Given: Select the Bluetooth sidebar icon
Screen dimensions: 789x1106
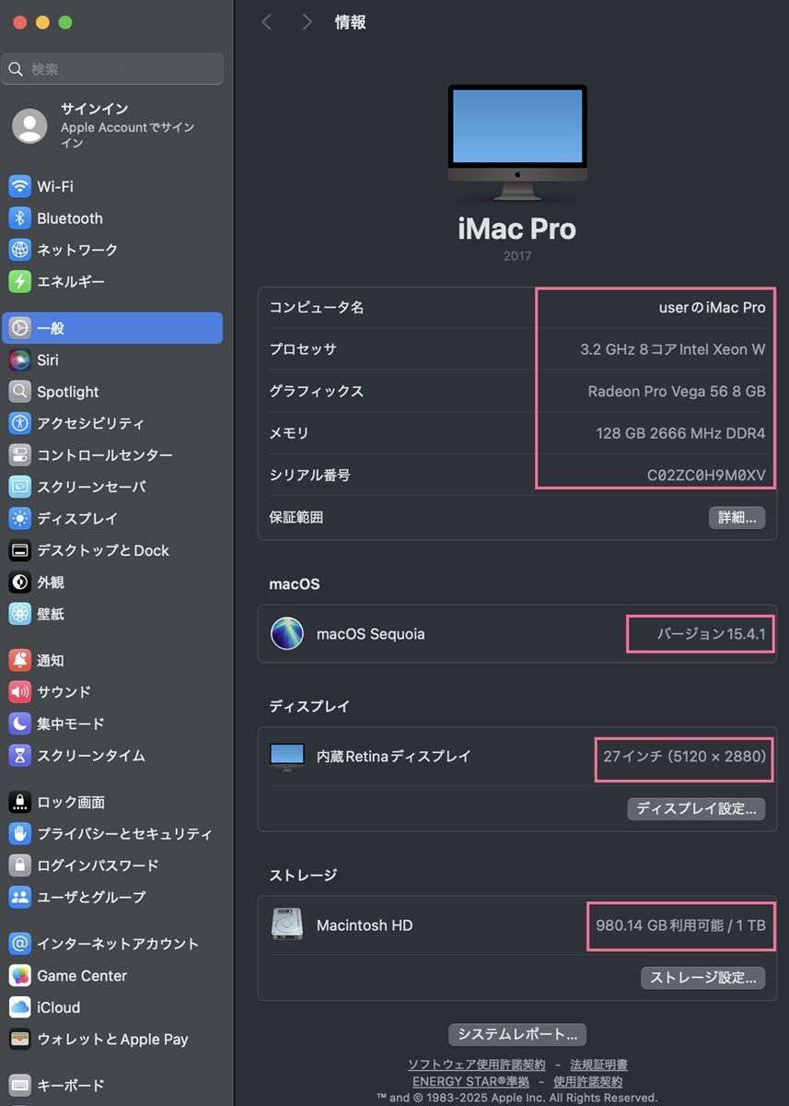Looking at the screenshot, I should 20,218.
